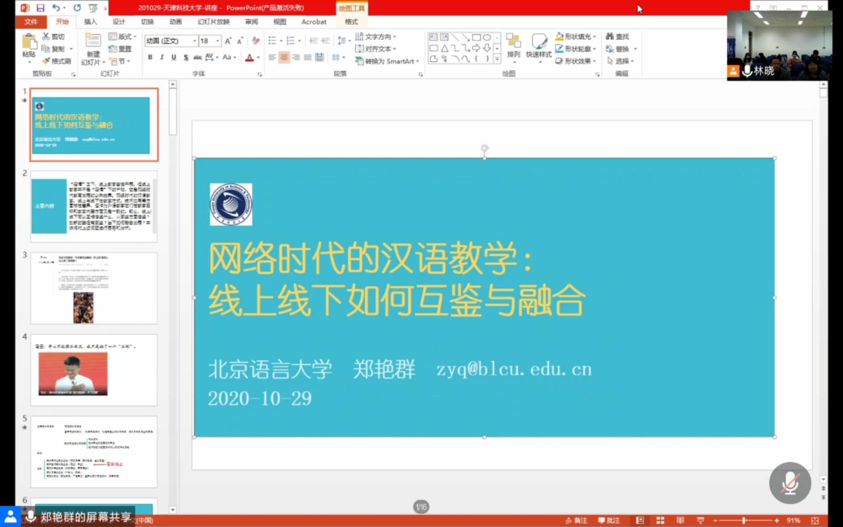843x527 pixels.
Task: Toggle the Notes (备注) pane
Action: point(576,521)
